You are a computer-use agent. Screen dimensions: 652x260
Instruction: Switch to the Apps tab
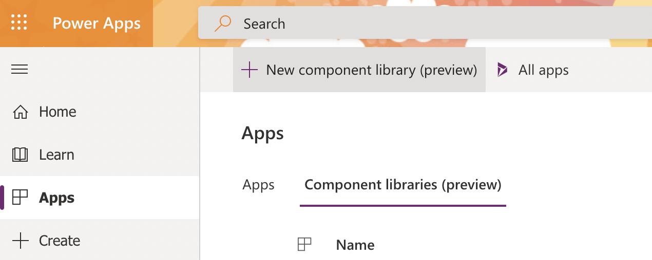[258, 185]
